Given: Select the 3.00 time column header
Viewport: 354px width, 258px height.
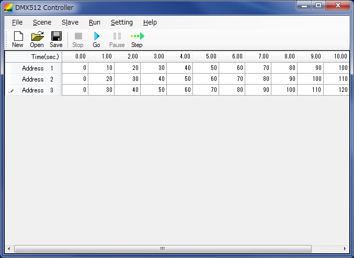Looking at the screenshot, I should pos(154,56).
